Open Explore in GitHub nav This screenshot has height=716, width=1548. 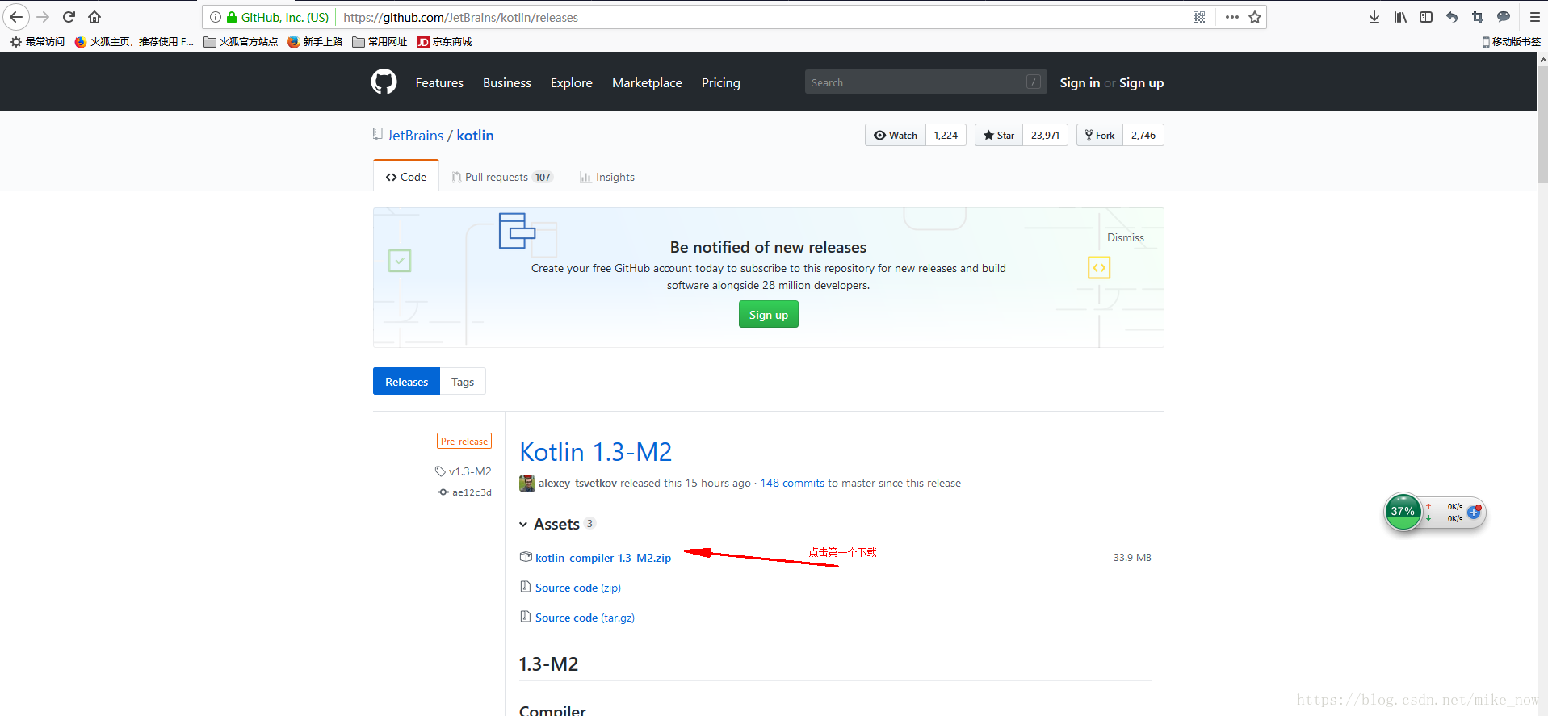(572, 82)
